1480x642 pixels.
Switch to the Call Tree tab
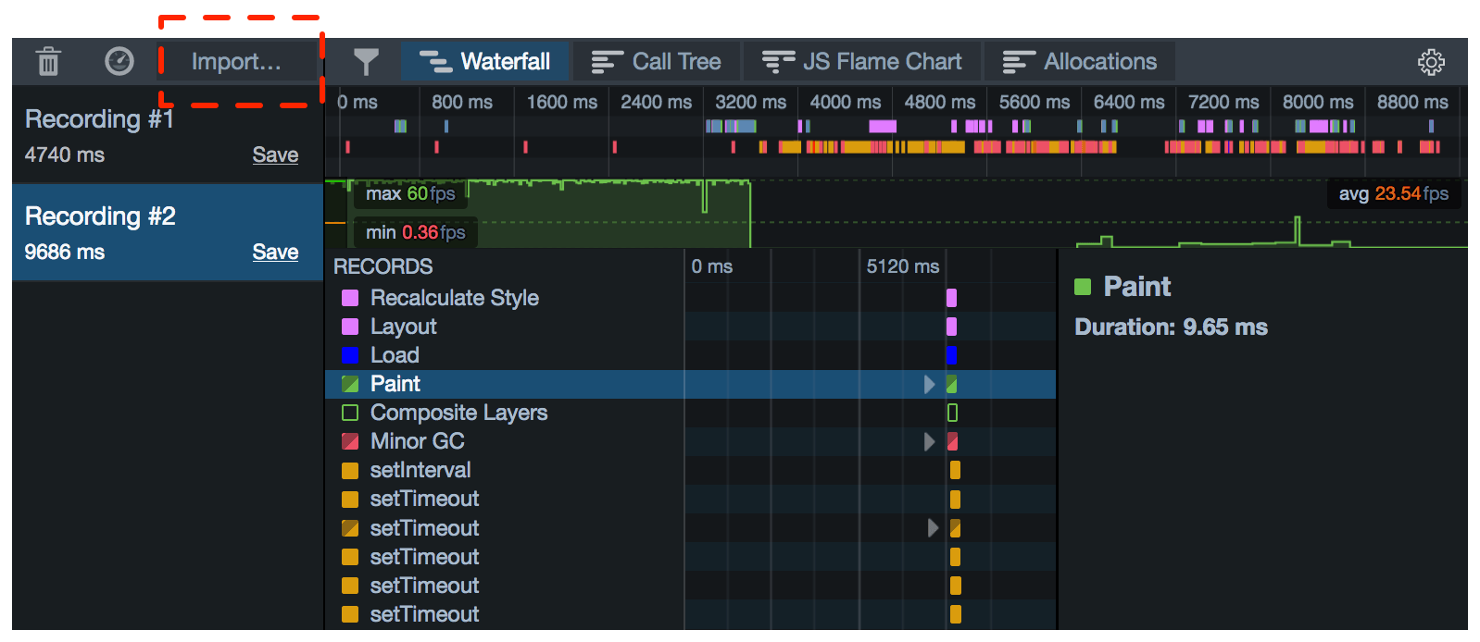coord(656,62)
